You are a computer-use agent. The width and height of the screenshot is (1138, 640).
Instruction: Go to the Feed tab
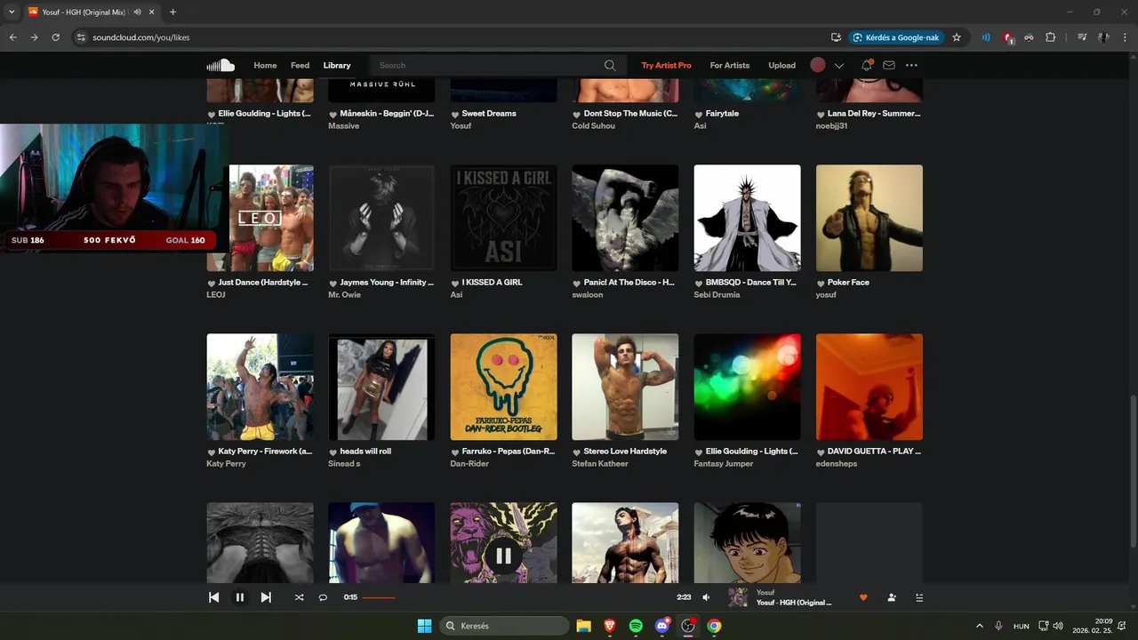(301, 65)
